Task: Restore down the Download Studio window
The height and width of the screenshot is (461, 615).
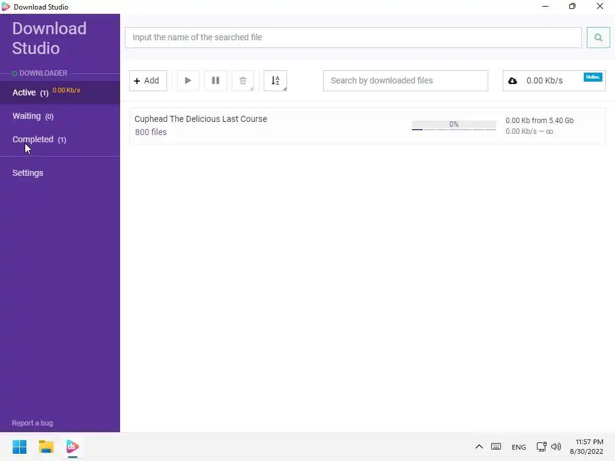Action: click(x=572, y=6)
